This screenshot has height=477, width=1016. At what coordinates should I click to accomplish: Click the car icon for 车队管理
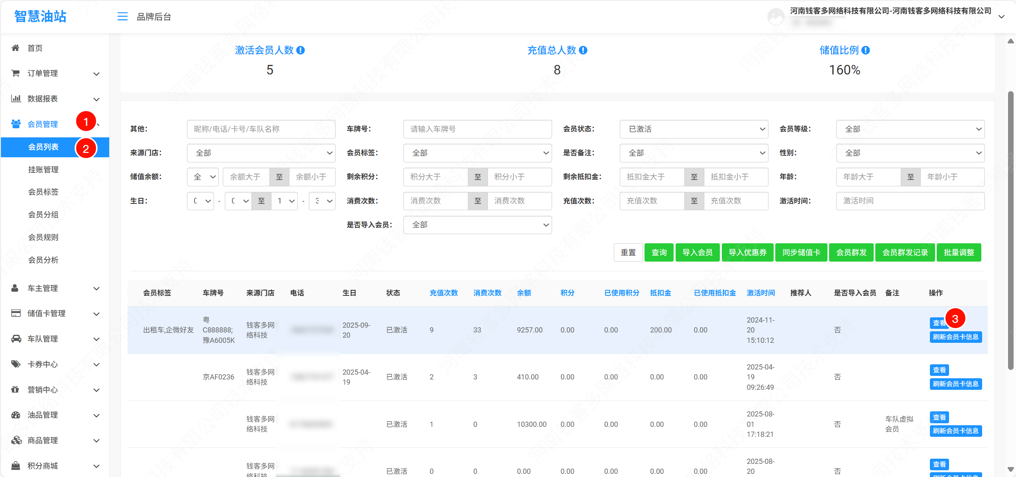[16, 339]
